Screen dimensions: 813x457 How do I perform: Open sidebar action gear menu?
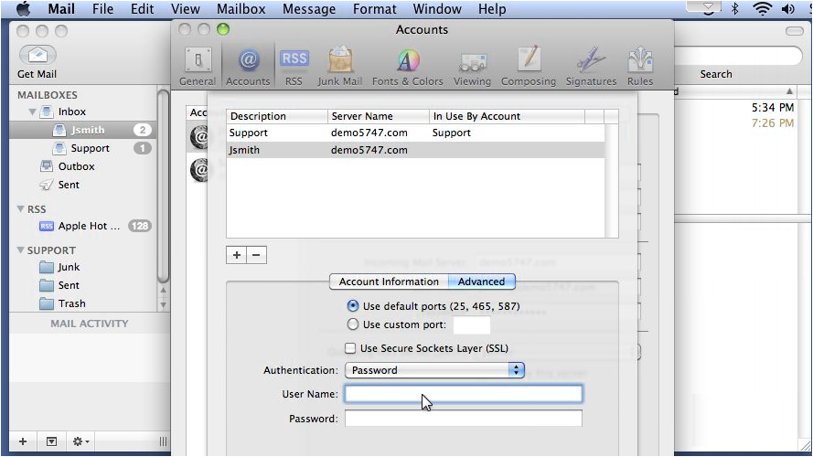coord(80,441)
